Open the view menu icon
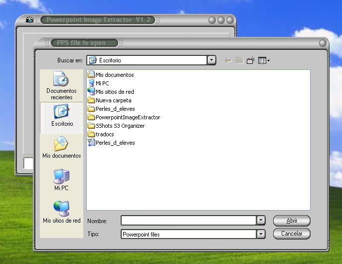Image resolution: width=342 pixels, height=264 pixels. pos(264,60)
